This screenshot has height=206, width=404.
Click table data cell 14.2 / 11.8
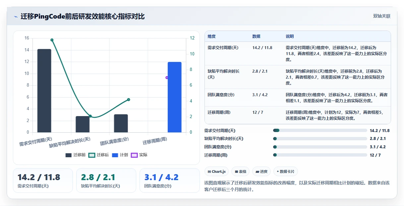262,48
